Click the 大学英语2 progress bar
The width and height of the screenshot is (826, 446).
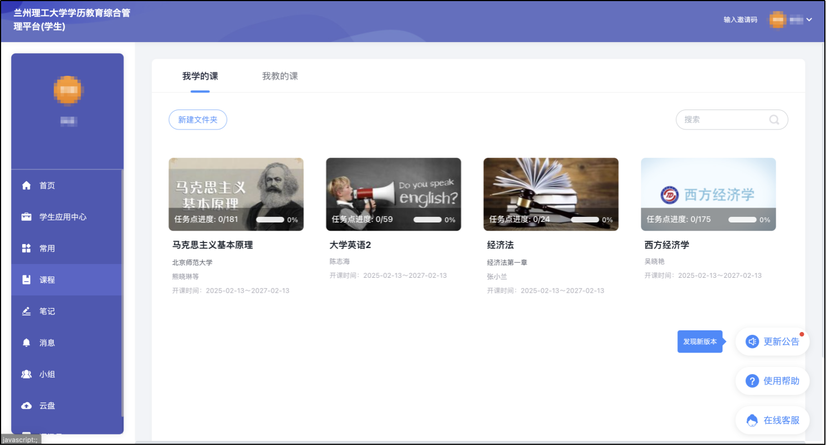(427, 220)
